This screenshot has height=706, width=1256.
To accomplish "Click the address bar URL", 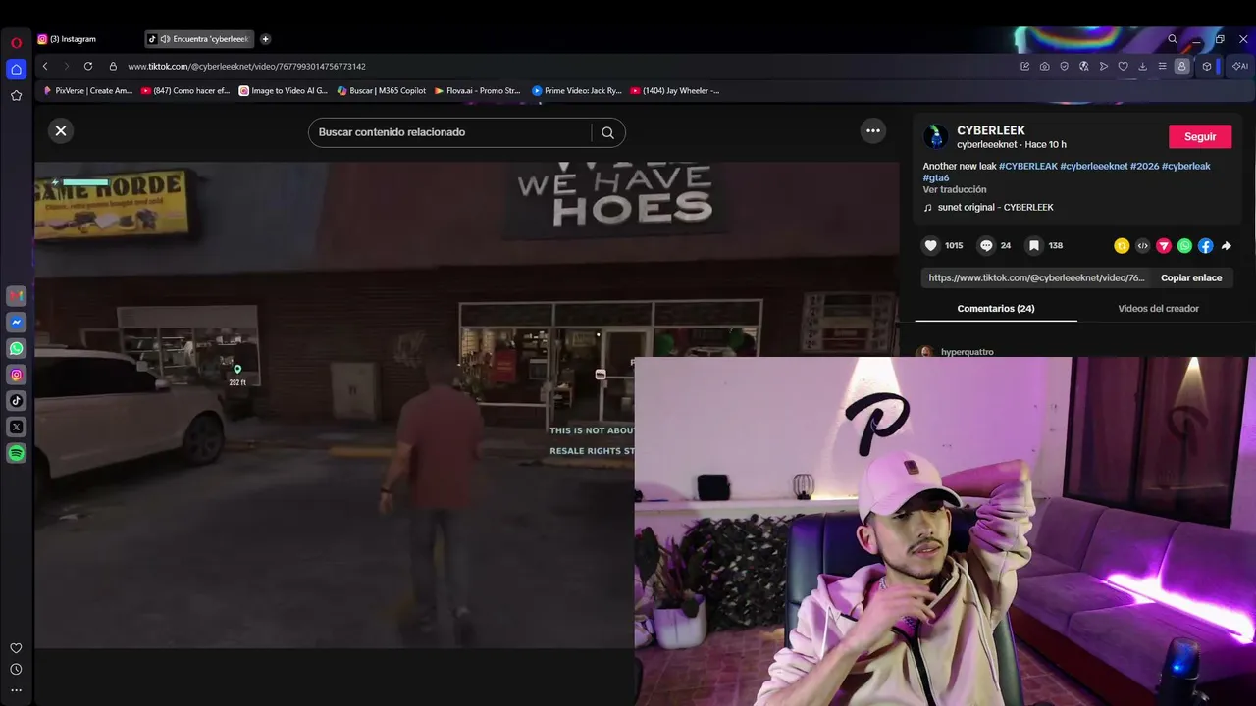I will point(246,67).
